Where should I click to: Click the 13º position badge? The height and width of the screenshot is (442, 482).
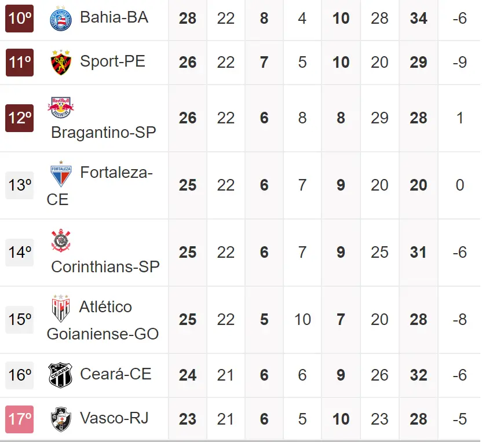click(x=20, y=185)
